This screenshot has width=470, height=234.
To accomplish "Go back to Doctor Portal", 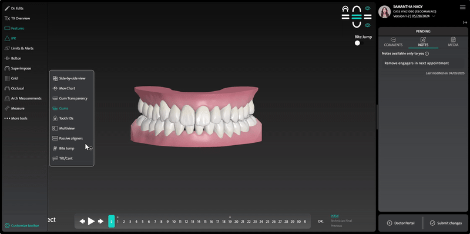I will point(401,223).
